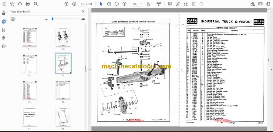This screenshot has height=132, width=273.
Task: Close the Page Thumbnails panel
Action: click(x=83, y=12)
